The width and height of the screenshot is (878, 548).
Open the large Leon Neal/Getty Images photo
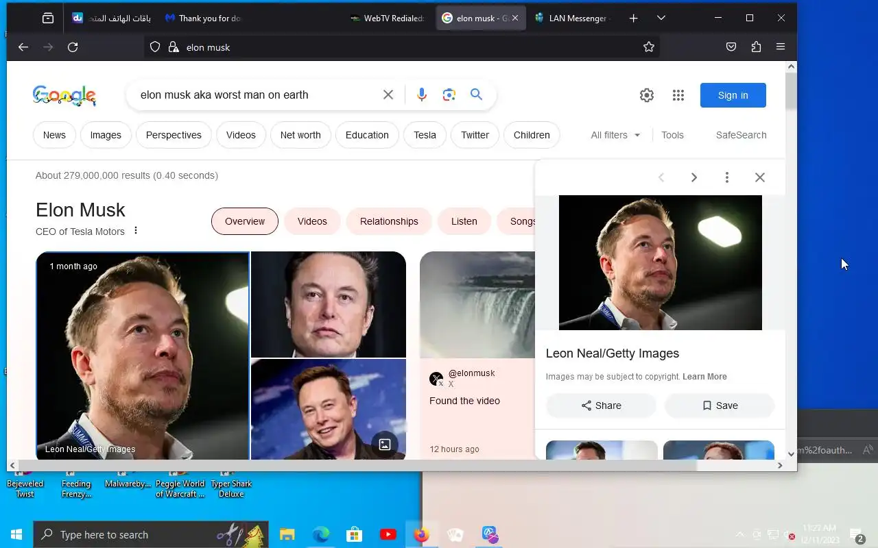(143, 356)
